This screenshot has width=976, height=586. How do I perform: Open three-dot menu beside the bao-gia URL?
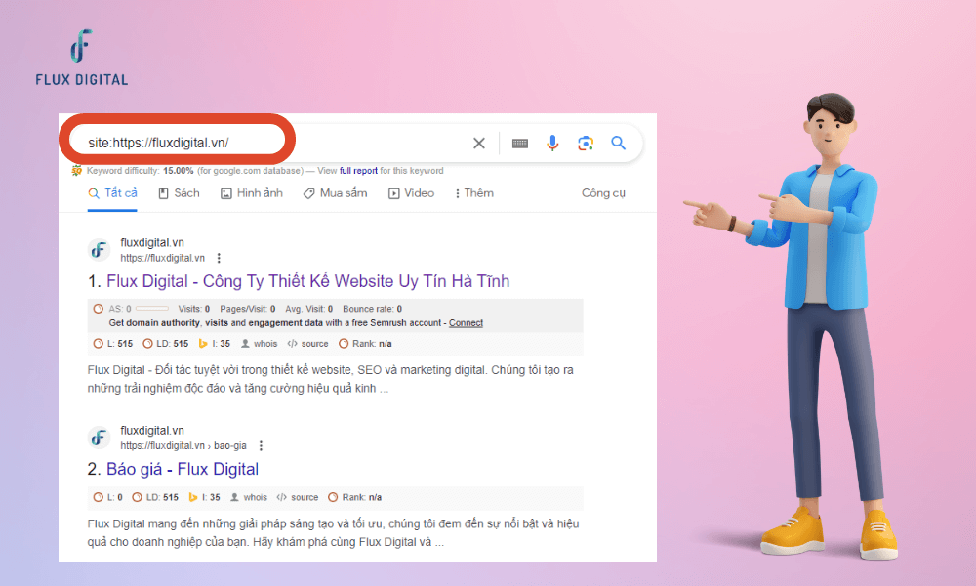pyautogui.click(x=261, y=446)
